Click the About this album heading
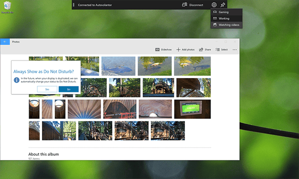 (x=43, y=154)
